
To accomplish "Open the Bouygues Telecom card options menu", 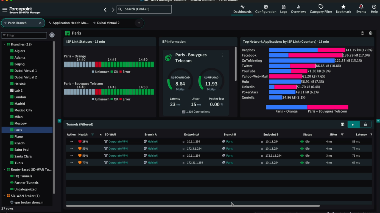I will click(223, 55).
